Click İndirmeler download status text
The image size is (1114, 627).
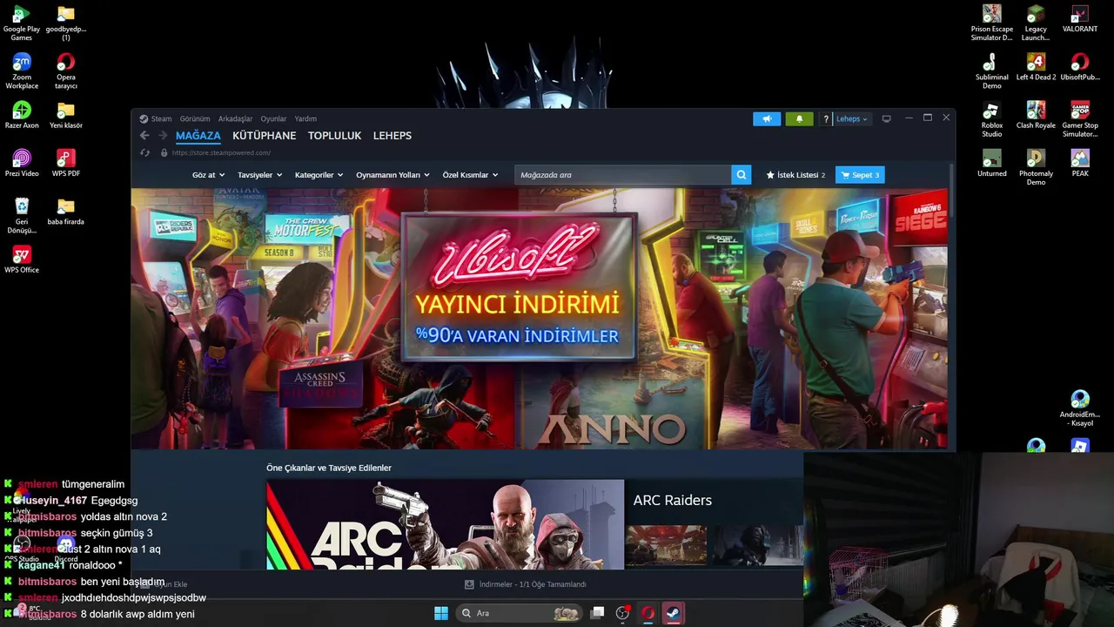pos(533,584)
